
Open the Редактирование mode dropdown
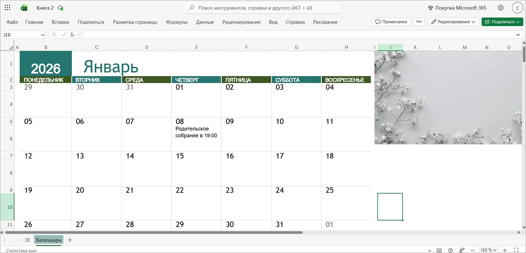(453, 22)
